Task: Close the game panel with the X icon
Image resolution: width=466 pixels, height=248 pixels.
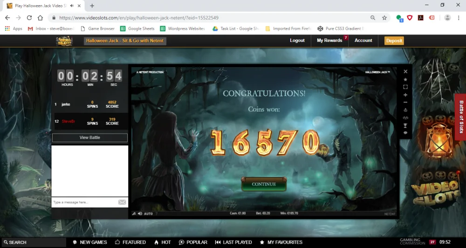Action: (405, 72)
